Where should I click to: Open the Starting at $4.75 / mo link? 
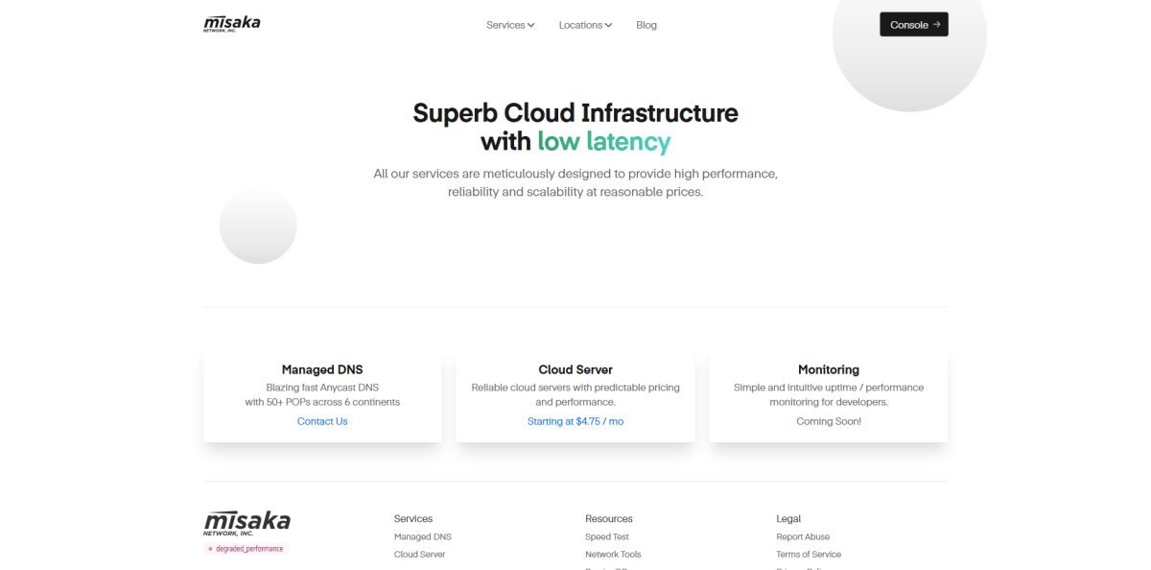click(x=575, y=421)
